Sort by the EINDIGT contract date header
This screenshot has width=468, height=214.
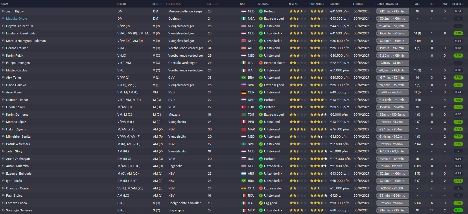(x=358, y=4)
